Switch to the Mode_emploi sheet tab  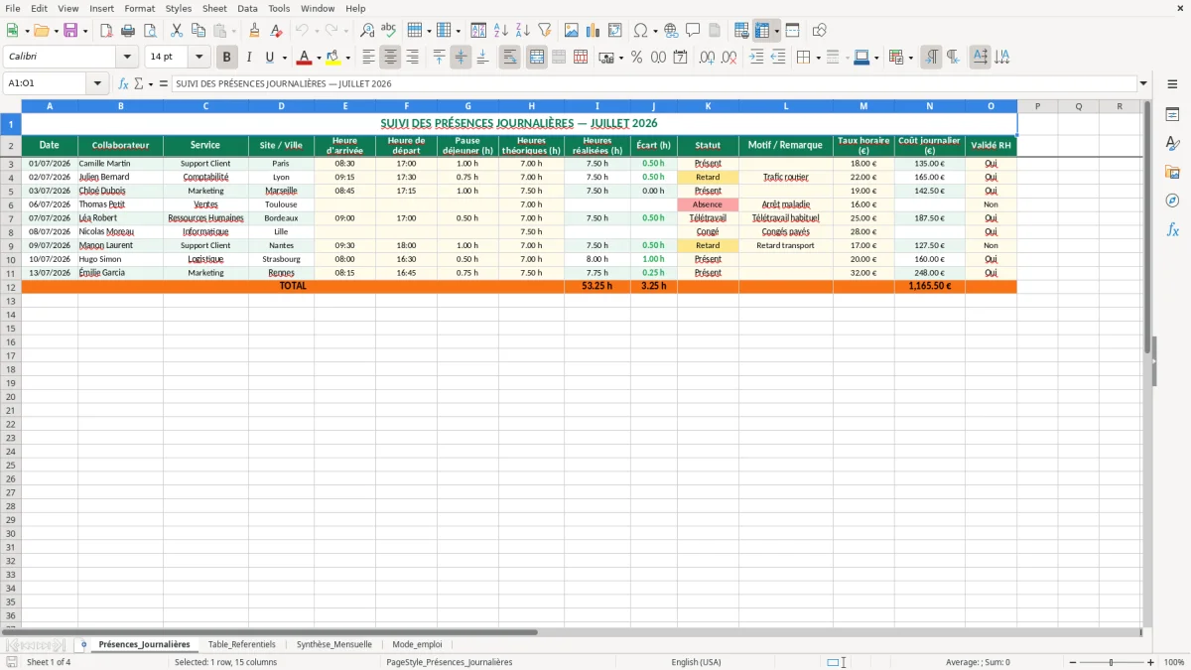tap(417, 644)
